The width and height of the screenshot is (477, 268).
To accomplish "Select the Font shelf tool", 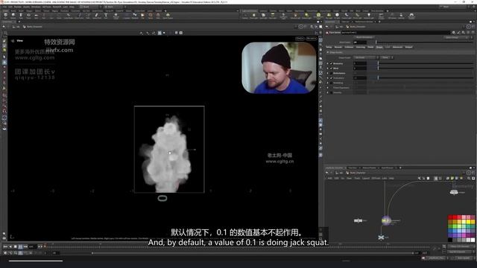I will tap(106, 15).
